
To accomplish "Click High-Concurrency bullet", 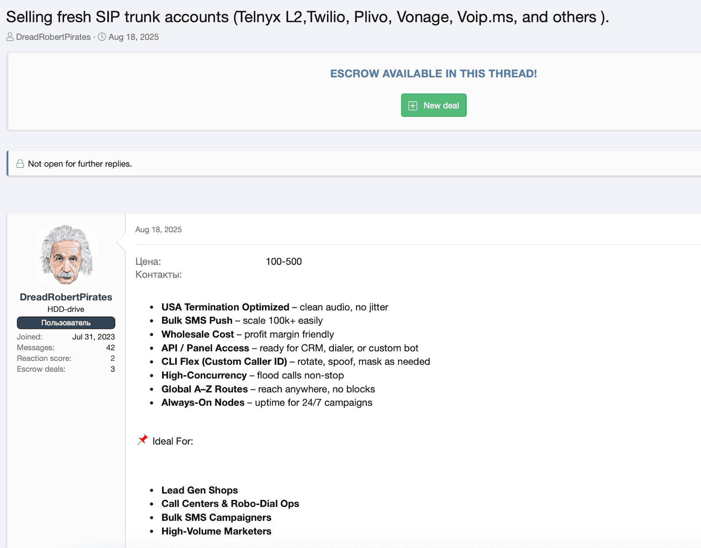I will [252, 375].
